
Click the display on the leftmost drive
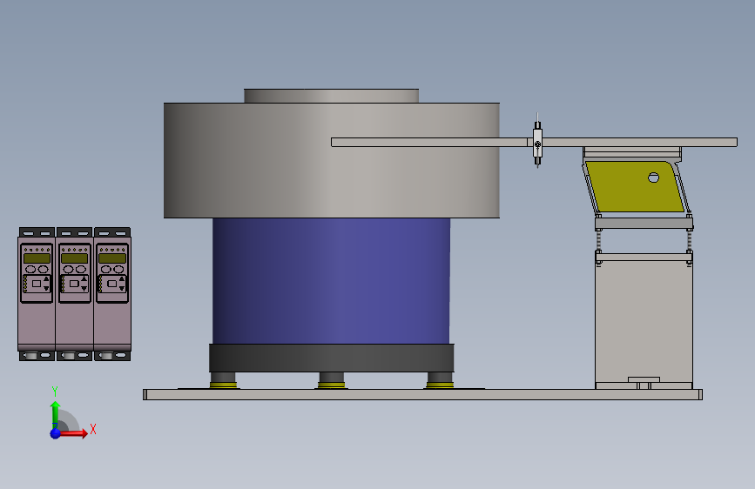coord(37,258)
